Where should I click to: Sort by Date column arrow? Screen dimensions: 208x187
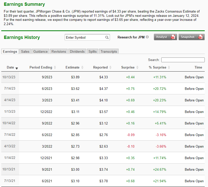tap(17, 68)
